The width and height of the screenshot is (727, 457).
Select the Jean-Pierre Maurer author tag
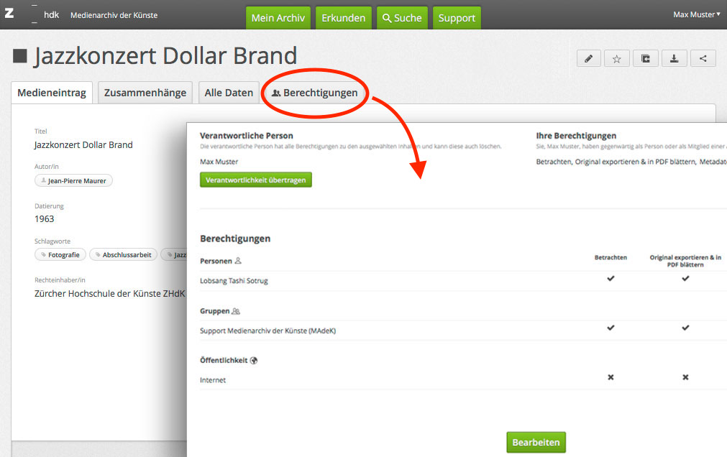pos(73,181)
